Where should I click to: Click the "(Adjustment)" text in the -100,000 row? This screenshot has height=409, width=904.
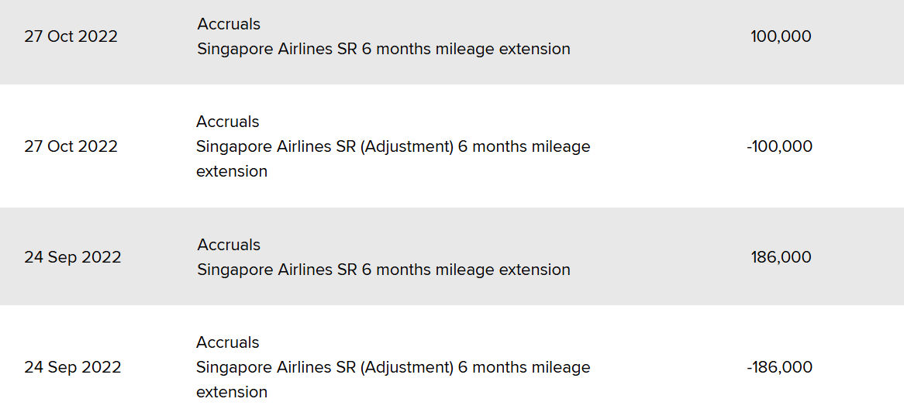(407, 146)
